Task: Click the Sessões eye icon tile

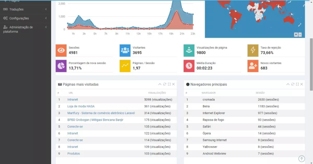Action: [61, 50]
